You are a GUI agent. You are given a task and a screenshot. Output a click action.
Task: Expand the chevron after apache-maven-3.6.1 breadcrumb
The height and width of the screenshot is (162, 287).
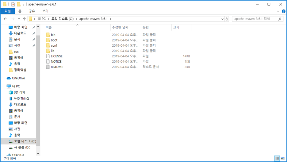pyautogui.click(x=111, y=19)
